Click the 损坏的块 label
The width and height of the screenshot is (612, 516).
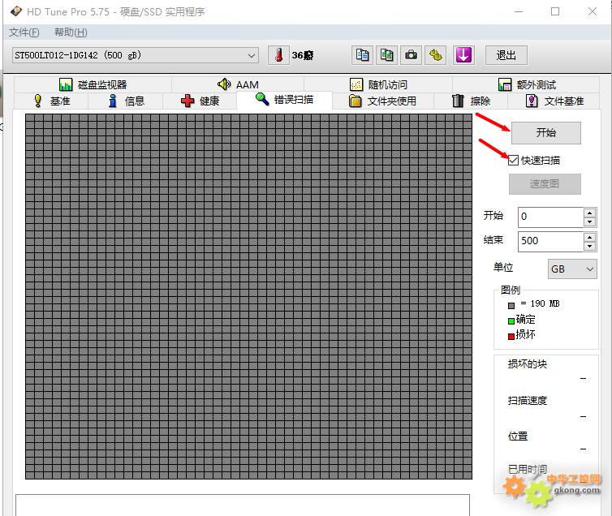(528, 364)
